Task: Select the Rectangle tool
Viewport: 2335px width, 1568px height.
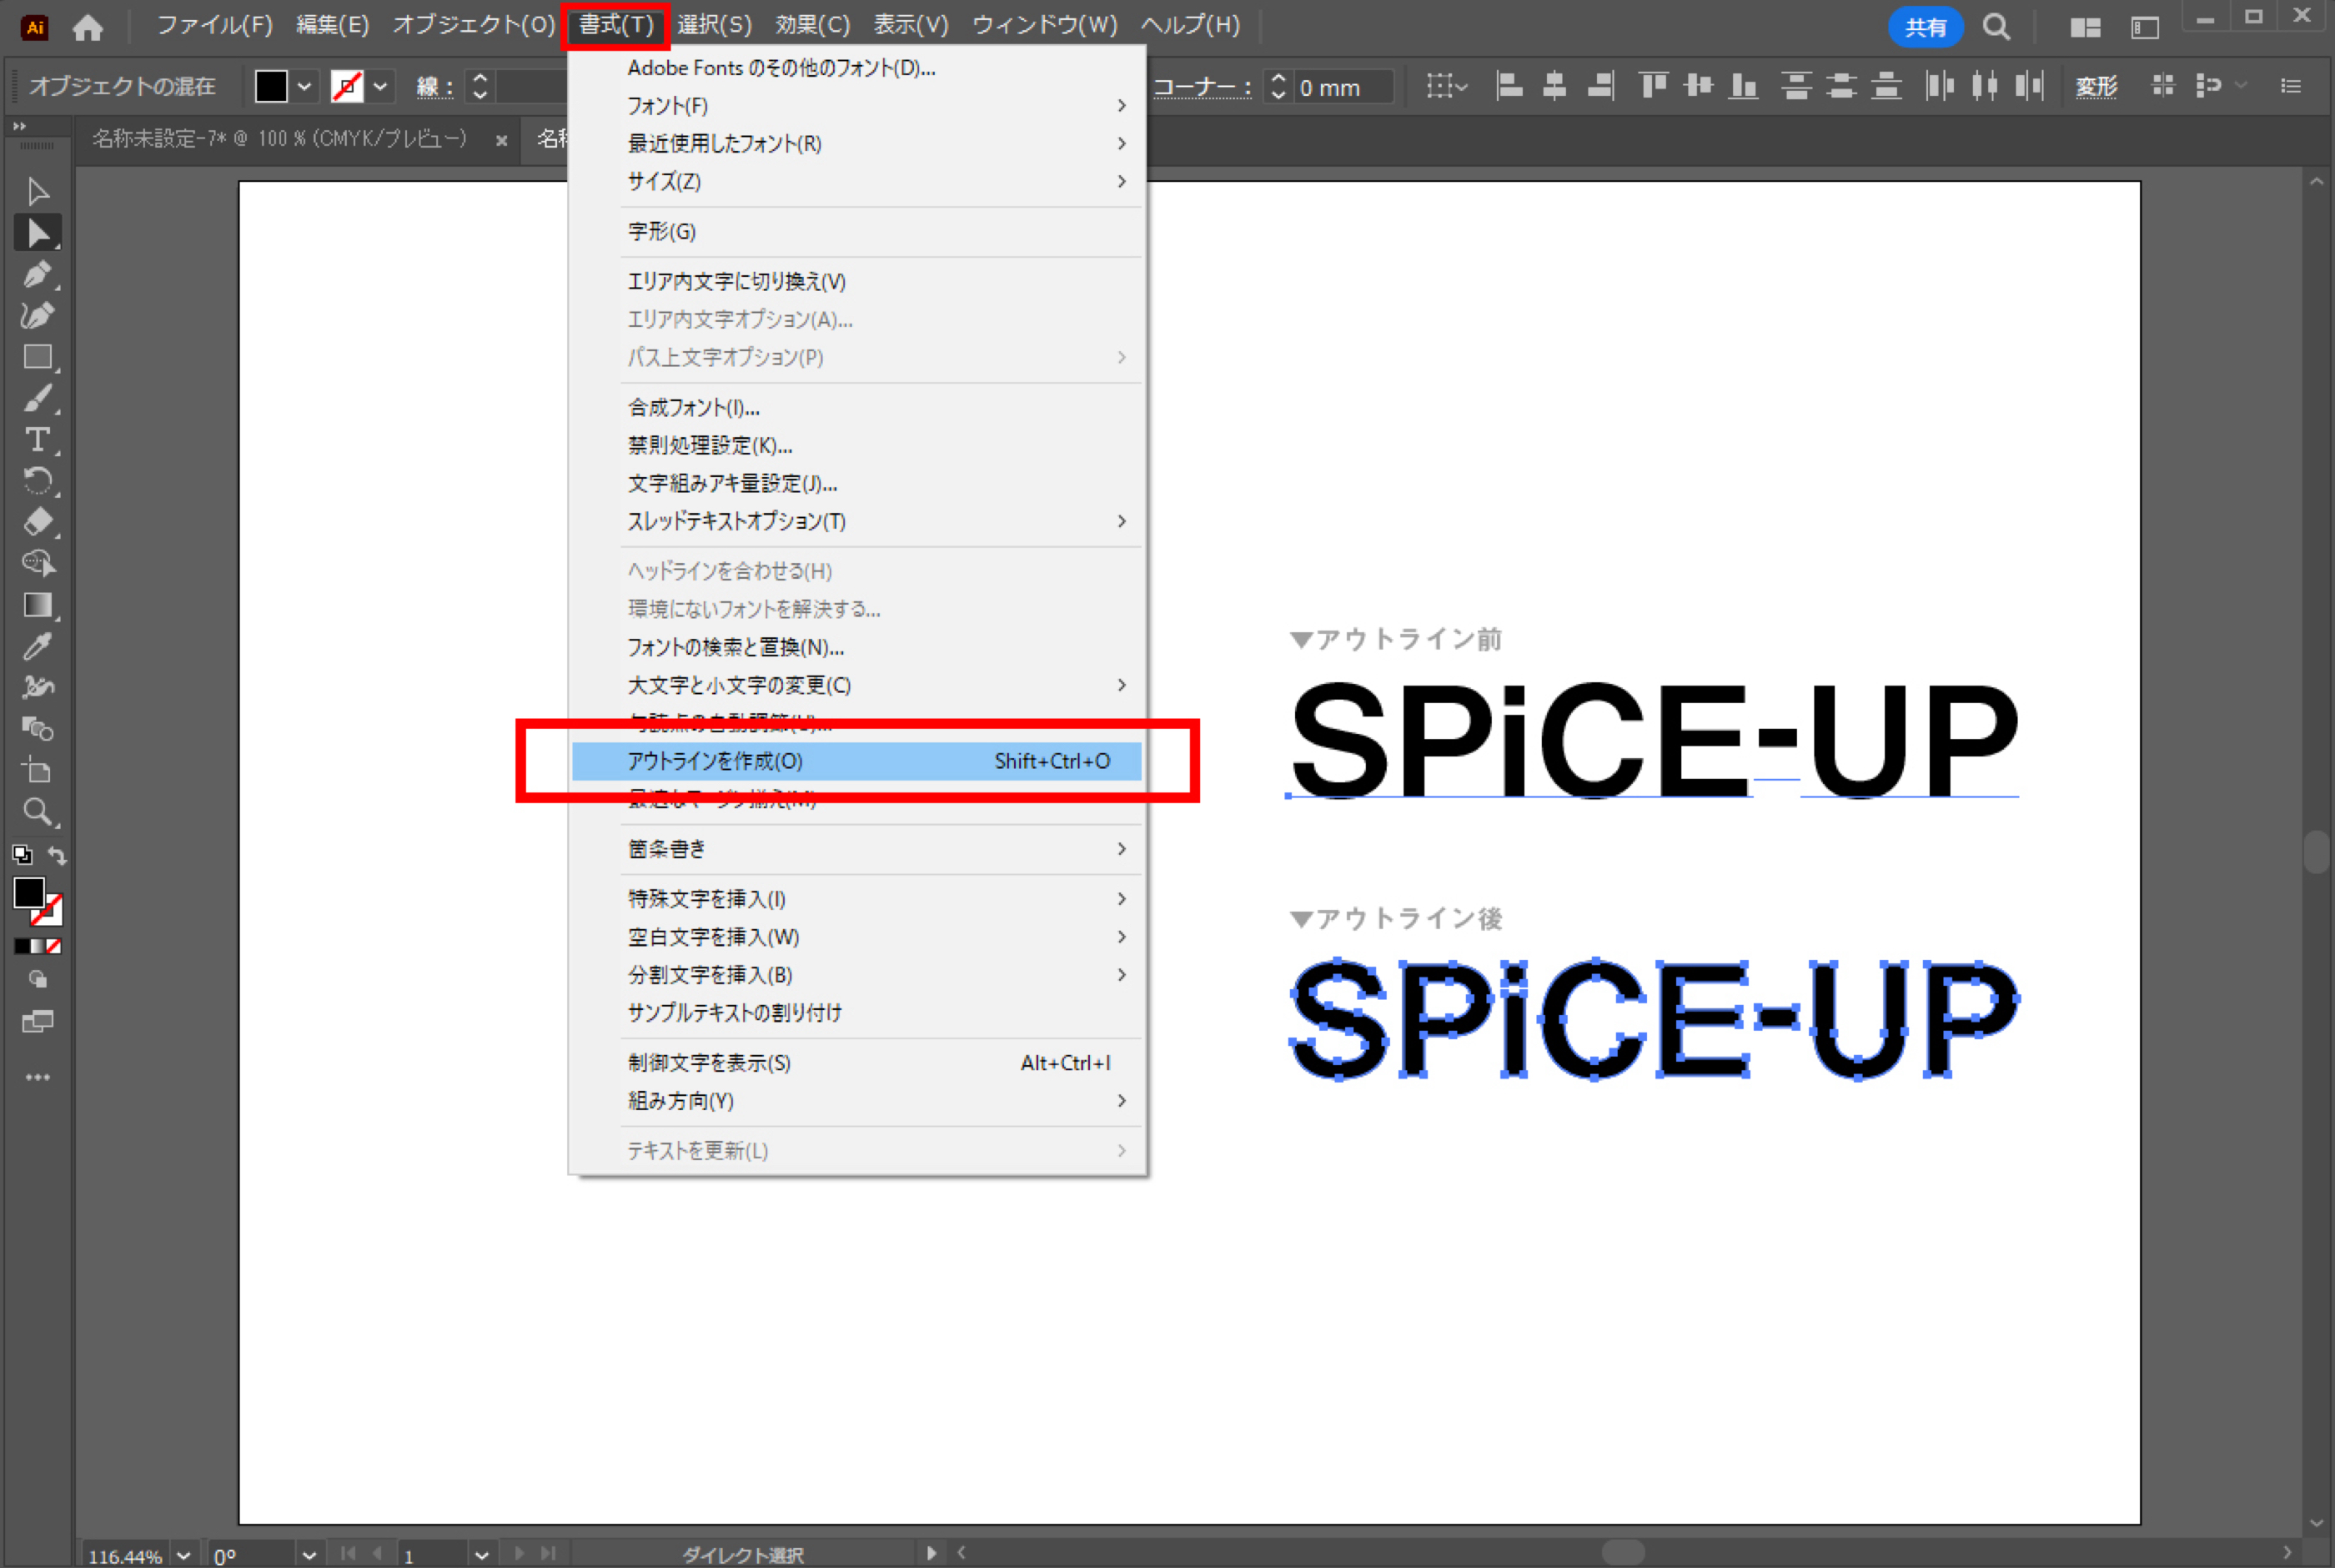Action: [x=38, y=357]
